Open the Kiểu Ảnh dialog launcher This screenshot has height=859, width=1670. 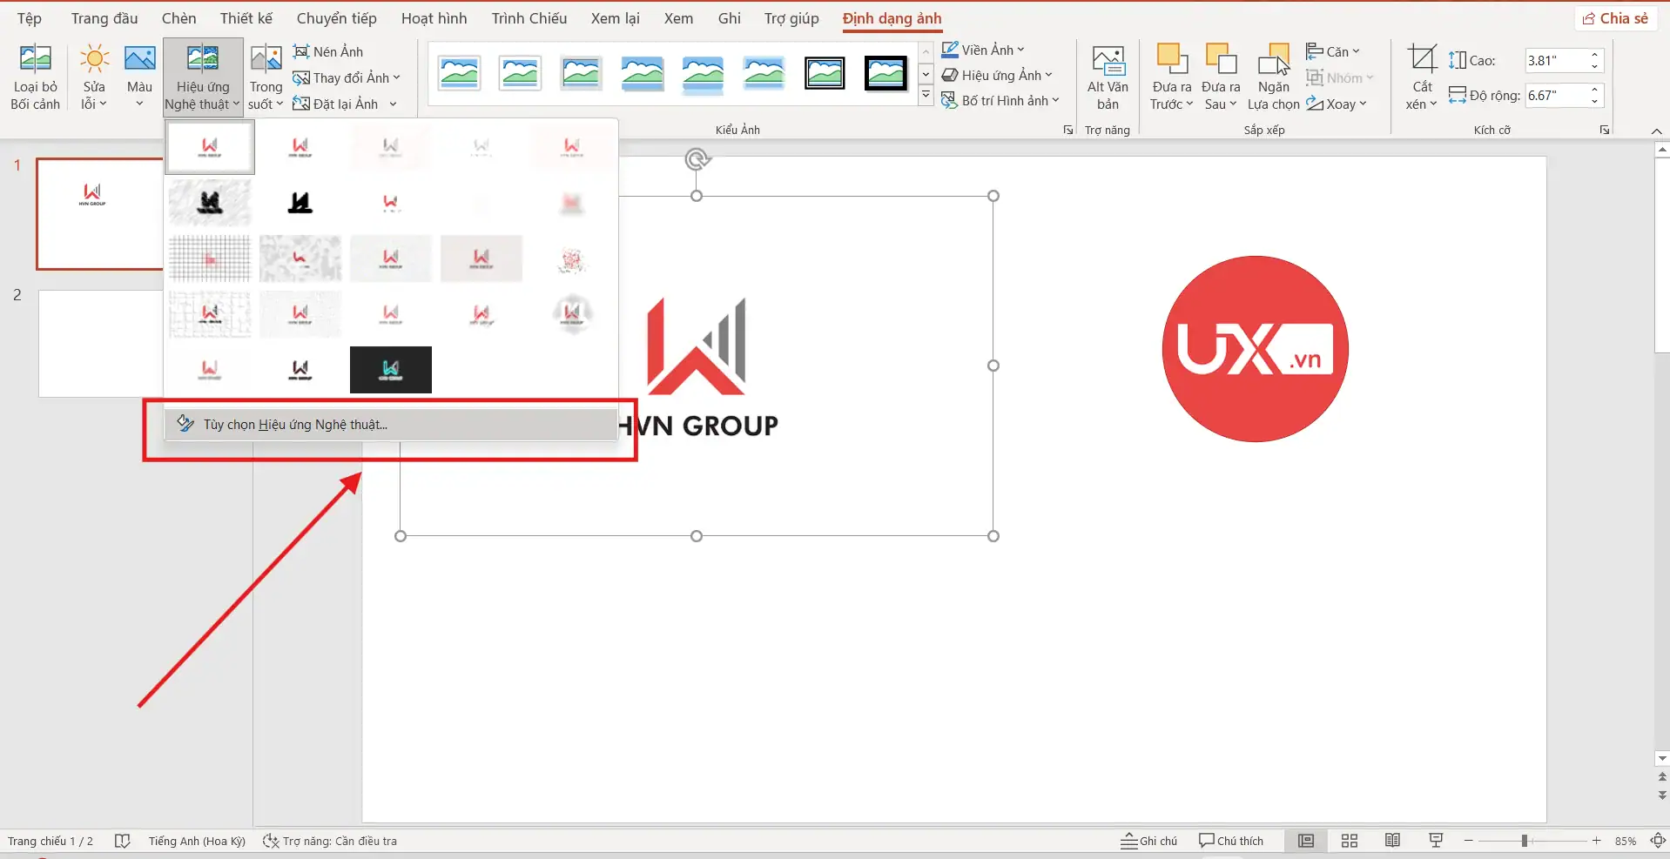click(1068, 130)
